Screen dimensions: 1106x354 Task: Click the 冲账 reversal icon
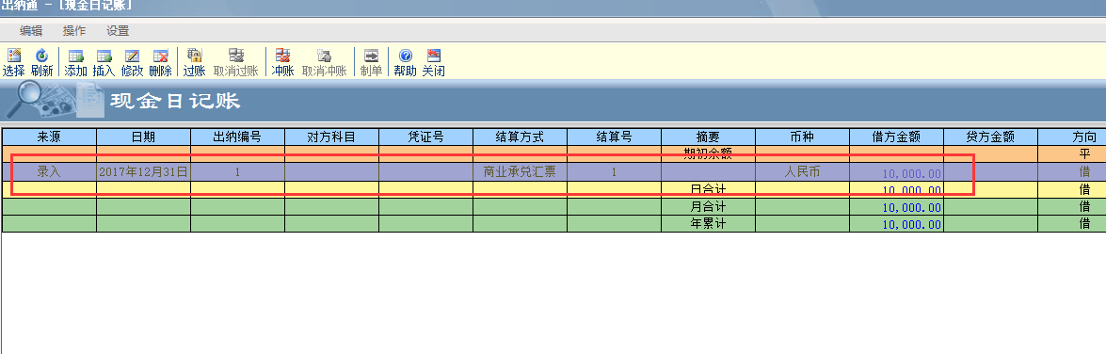click(x=282, y=62)
